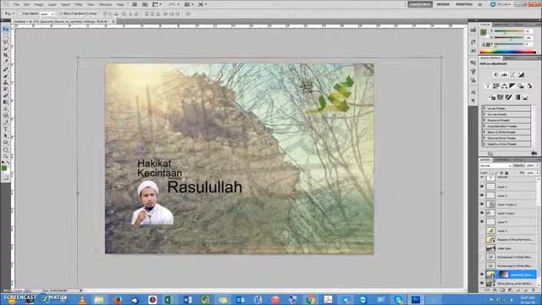Open the Image menu
542x305 pixels.
point(39,4)
